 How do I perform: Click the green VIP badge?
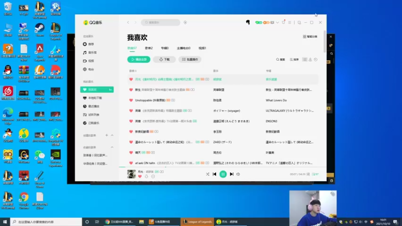tap(259, 23)
